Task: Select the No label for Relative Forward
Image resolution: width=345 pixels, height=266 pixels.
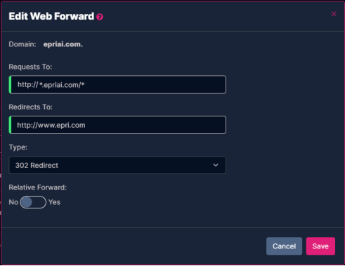Action: click(13, 202)
